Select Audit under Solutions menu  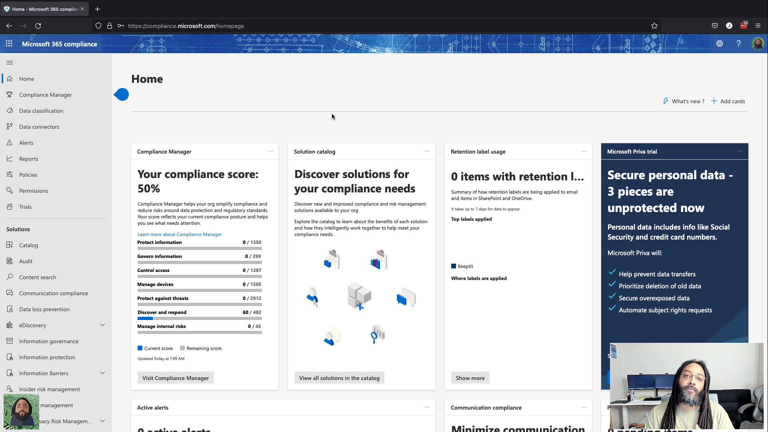pyautogui.click(x=25, y=260)
